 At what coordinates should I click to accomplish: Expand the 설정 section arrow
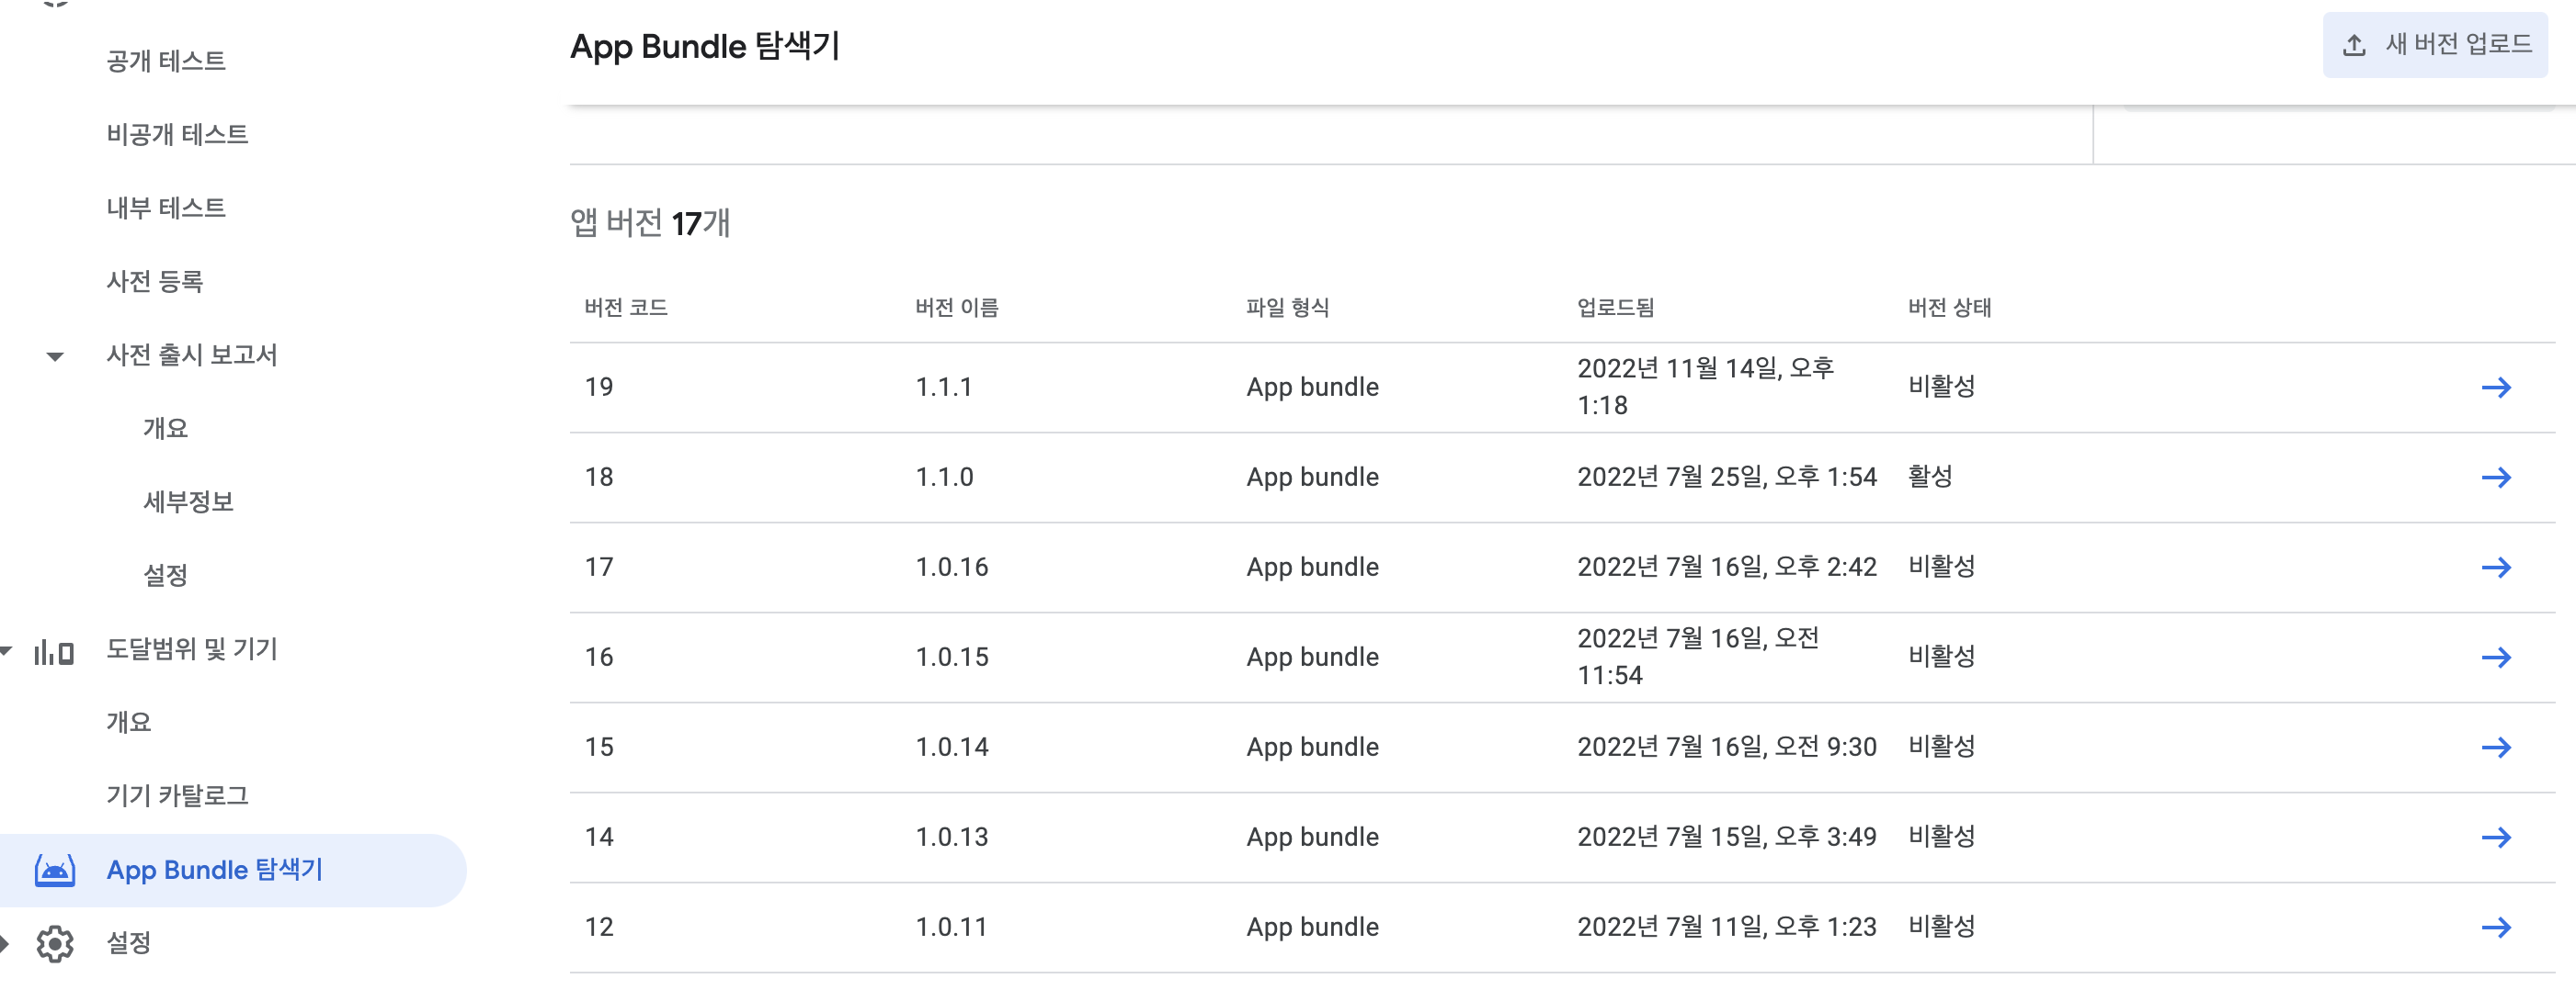(5, 943)
